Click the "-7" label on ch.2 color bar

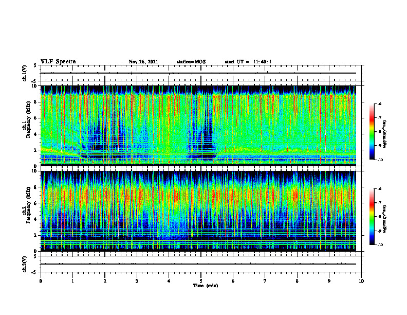click(379, 203)
